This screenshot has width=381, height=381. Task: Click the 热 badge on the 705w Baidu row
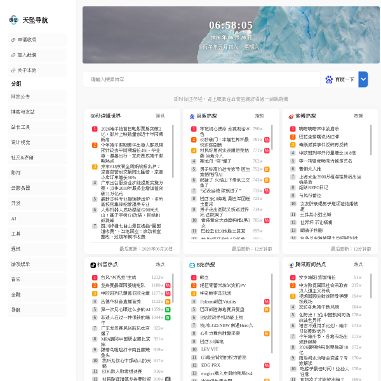[x=267, y=220]
